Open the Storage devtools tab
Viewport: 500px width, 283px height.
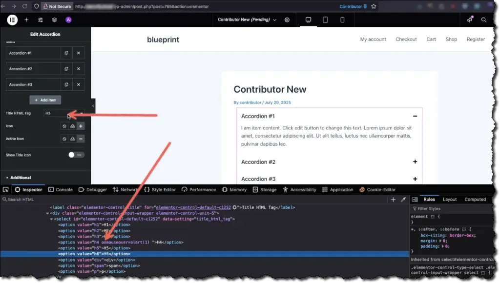click(x=265, y=190)
